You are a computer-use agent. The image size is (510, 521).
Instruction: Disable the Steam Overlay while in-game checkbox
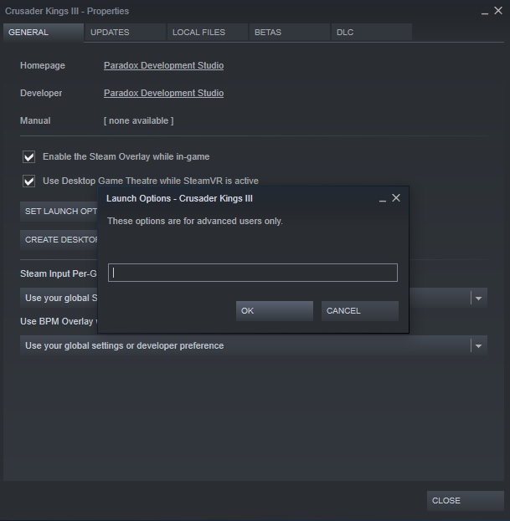pyautogui.click(x=29, y=156)
